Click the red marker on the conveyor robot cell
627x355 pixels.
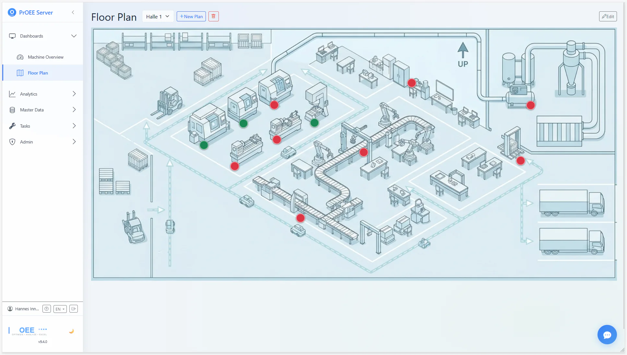pyautogui.click(x=363, y=152)
